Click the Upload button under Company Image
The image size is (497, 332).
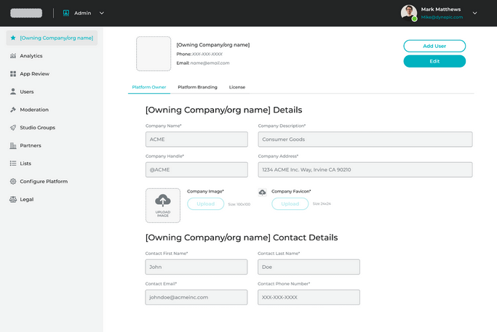(206, 204)
